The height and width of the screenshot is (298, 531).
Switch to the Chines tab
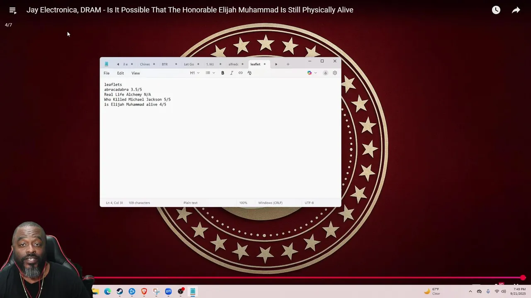145,64
